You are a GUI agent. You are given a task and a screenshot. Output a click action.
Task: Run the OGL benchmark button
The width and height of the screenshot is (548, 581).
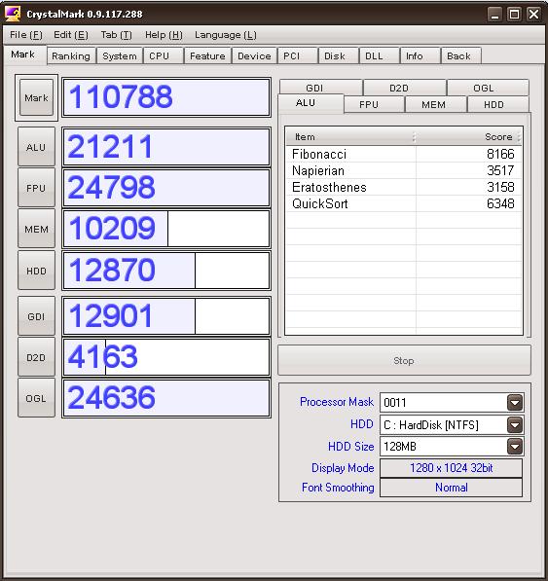[36, 398]
